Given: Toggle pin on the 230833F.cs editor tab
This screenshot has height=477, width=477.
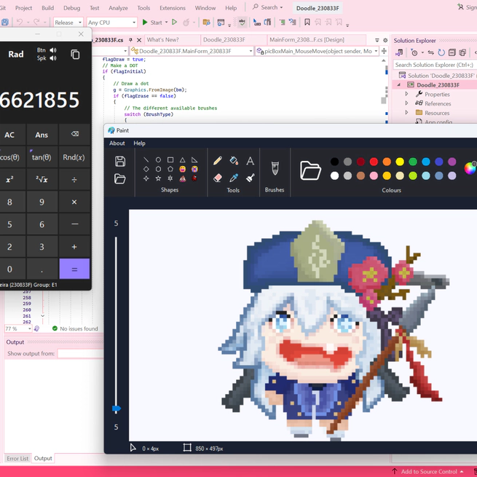Looking at the screenshot, I should (x=130, y=40).
